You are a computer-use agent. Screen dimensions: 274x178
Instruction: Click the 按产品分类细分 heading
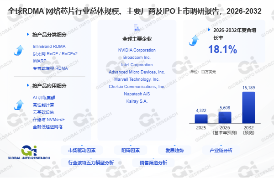coord(49,35)
